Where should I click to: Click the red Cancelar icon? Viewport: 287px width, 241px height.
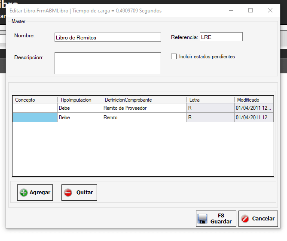click(x=245, y=219)
